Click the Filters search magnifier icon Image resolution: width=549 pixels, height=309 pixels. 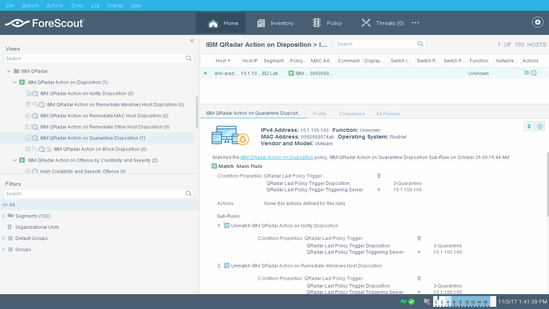click(189, 194)
